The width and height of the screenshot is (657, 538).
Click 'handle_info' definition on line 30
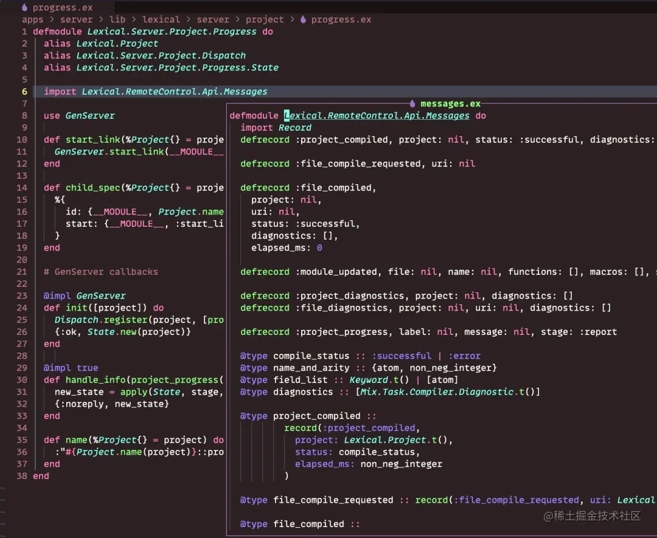point(96,380)
